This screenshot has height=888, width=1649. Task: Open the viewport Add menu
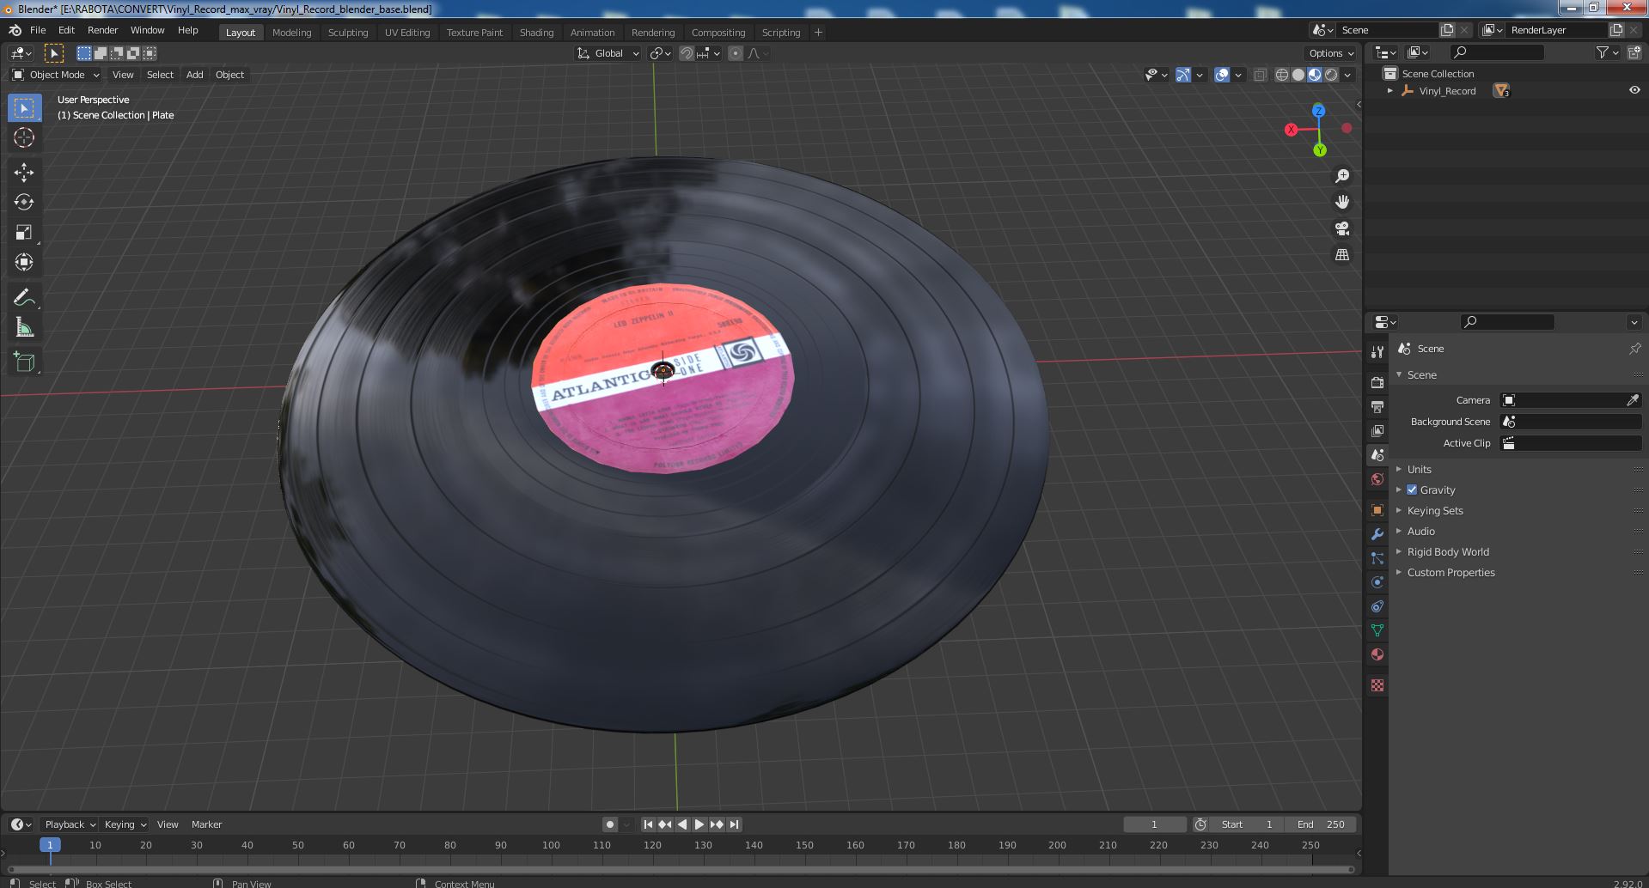pos(195,75)
